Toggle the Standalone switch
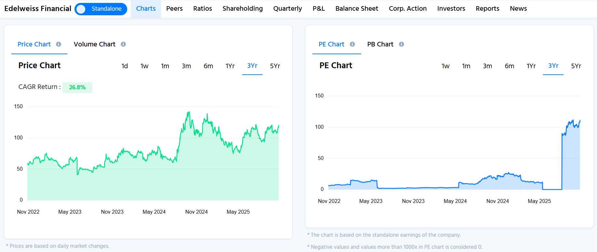The height and width of the screenshot is (252, 597). pyautogui.click(x=101, y=9)
